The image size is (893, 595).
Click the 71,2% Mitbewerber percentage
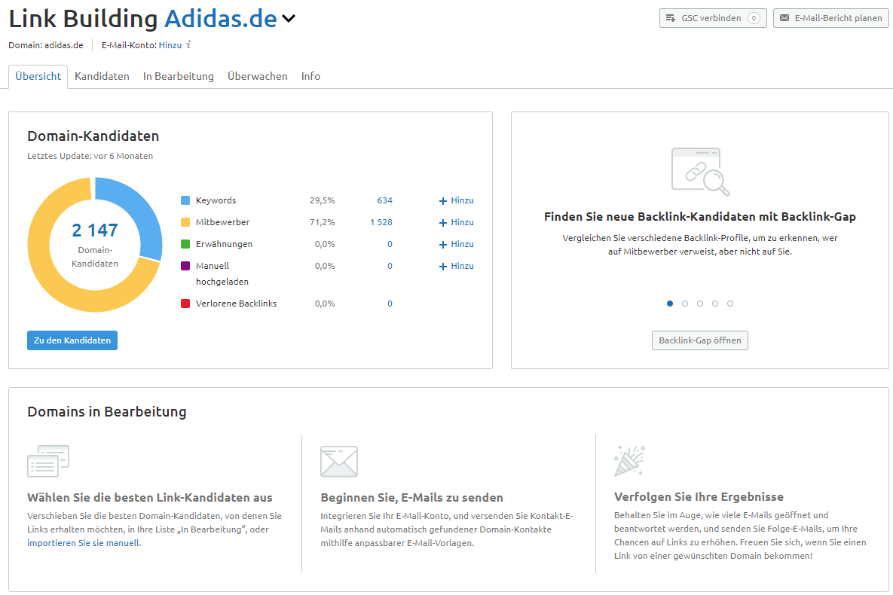[323, 222]
